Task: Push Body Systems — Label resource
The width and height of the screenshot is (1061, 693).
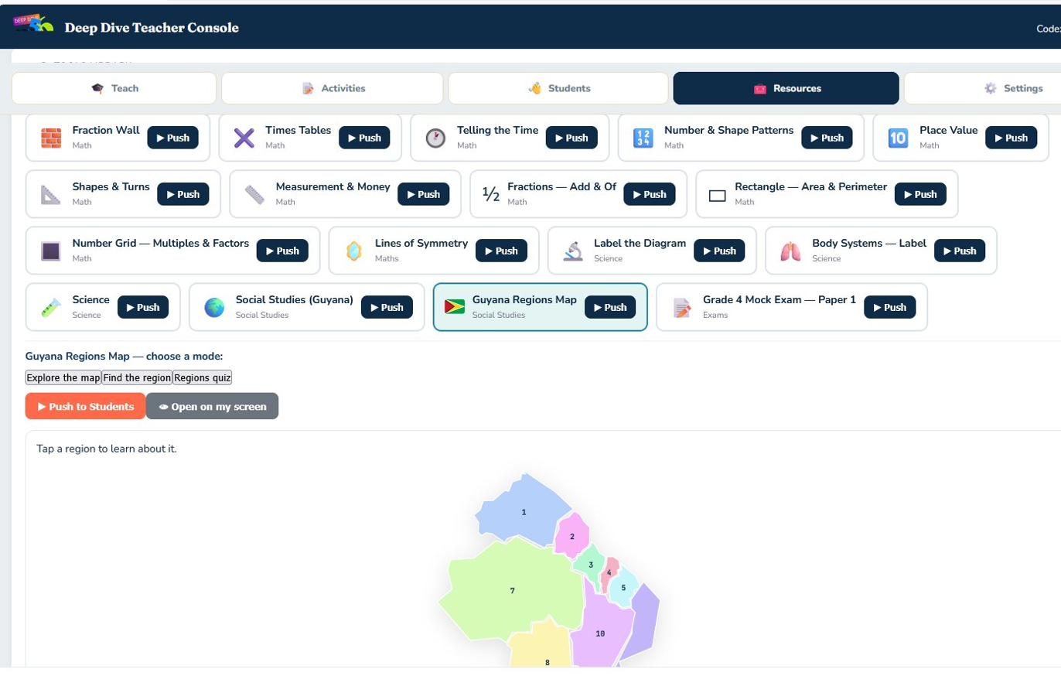Action: pos(960,251)
